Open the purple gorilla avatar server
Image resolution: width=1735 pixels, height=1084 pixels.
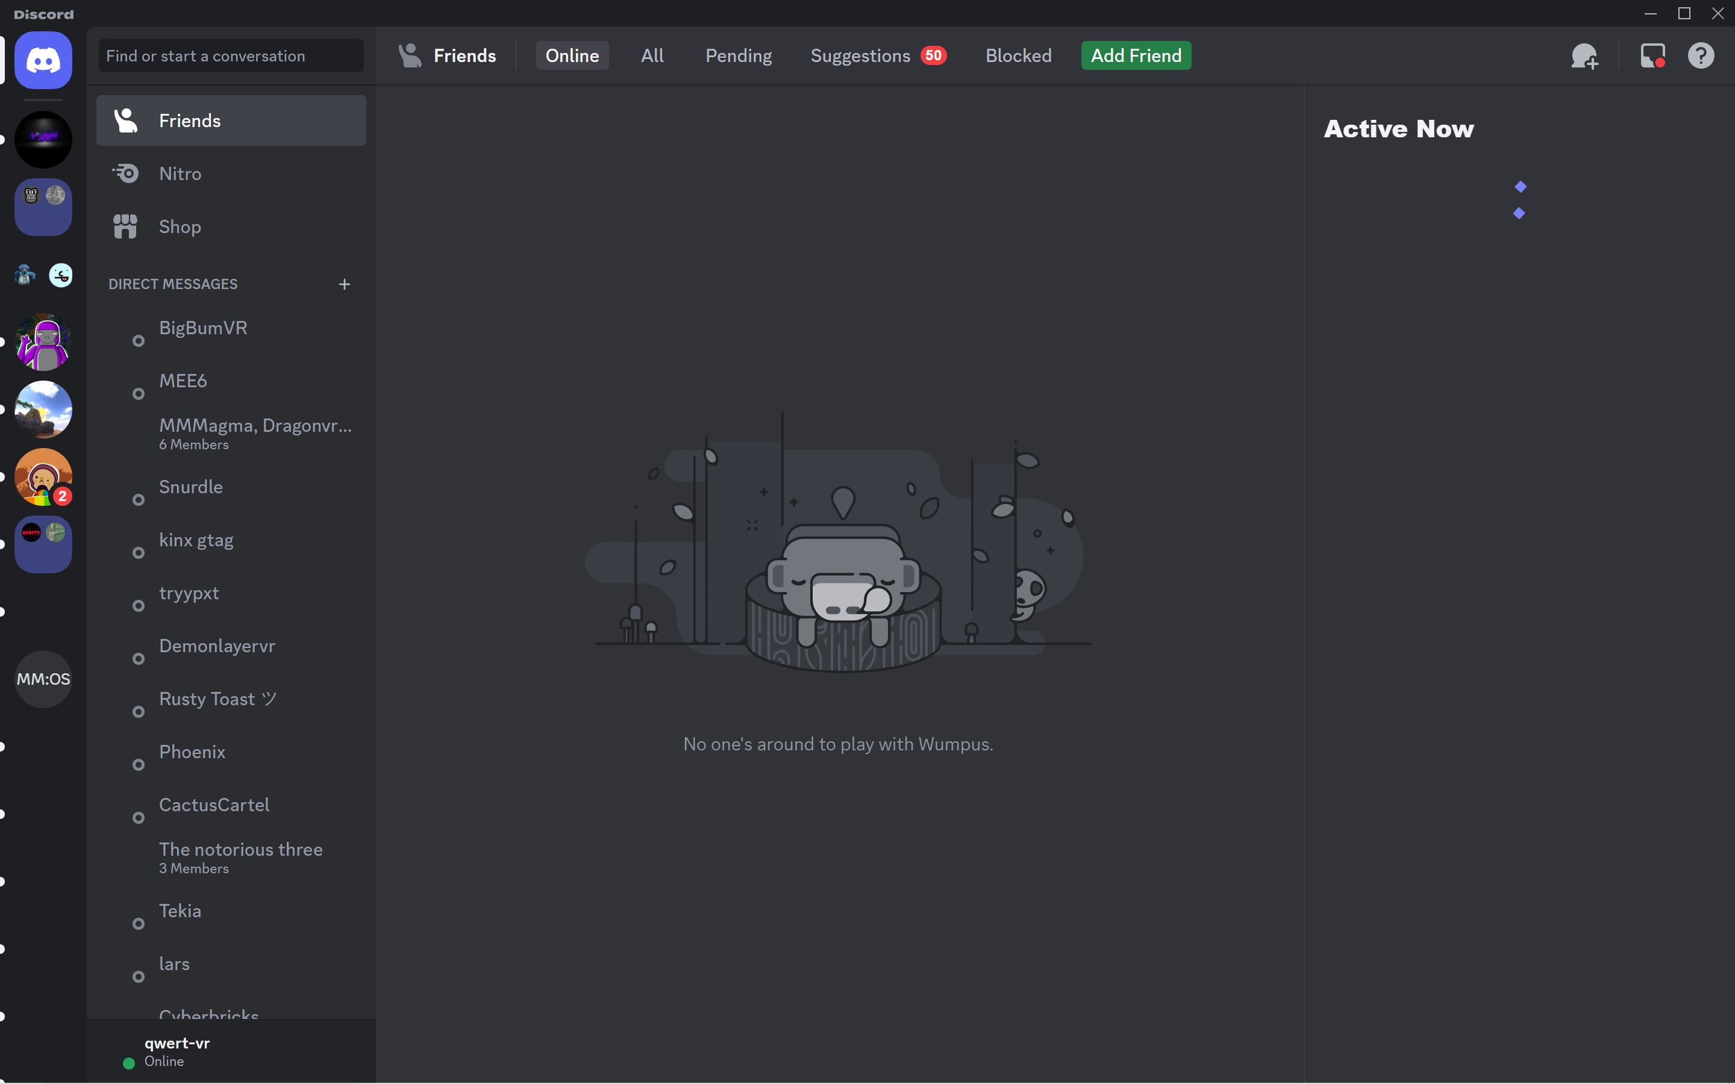point(43,342)
